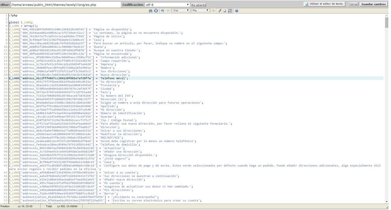Click the 'Volver a su cuenta' string

point(120,173)
